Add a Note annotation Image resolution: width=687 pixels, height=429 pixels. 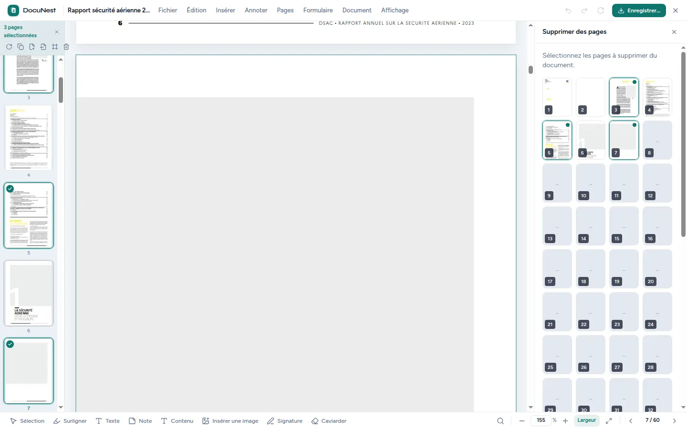[x=140, y=421]
